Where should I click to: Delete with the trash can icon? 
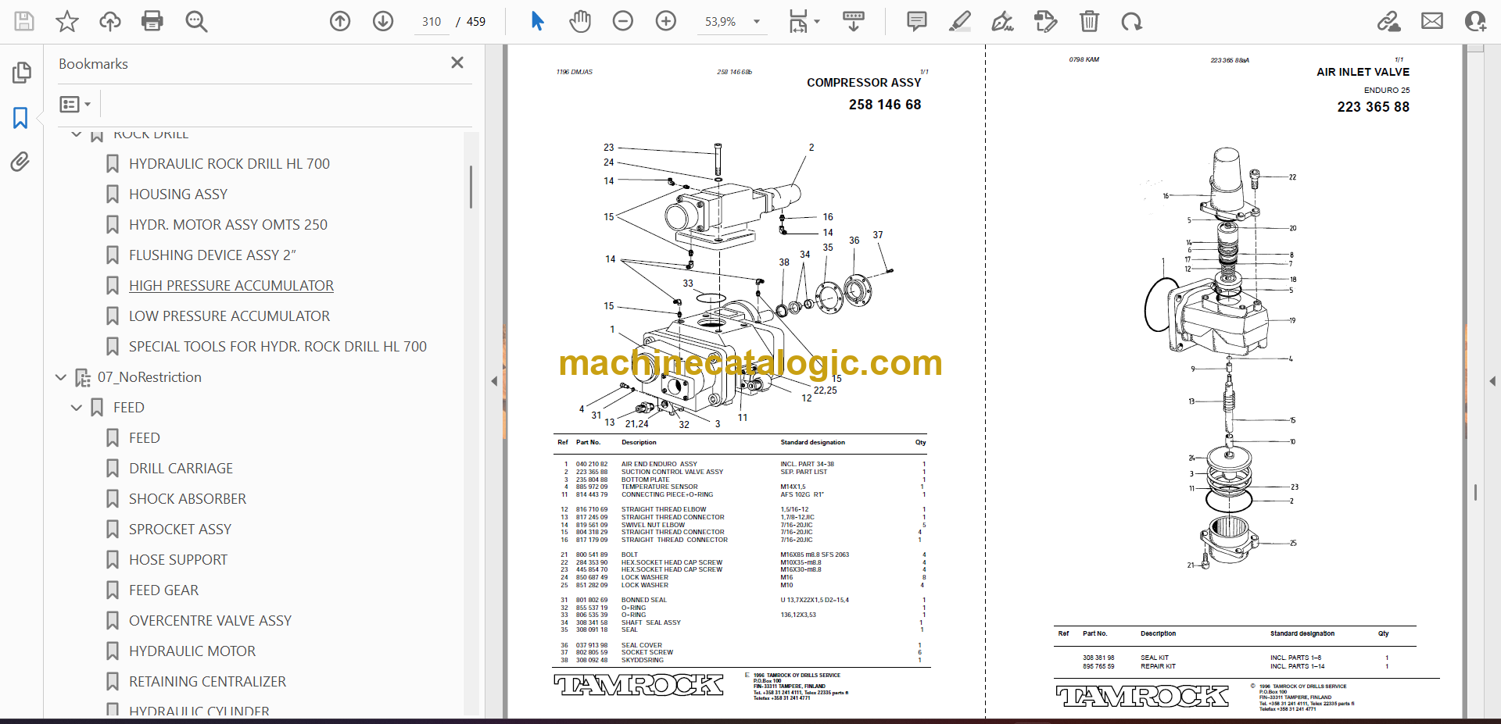[x=1089, y=21]
